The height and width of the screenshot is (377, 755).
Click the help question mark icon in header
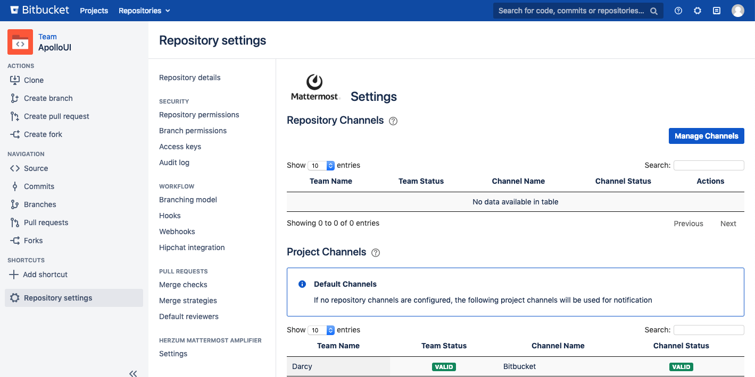click(678, 11)
